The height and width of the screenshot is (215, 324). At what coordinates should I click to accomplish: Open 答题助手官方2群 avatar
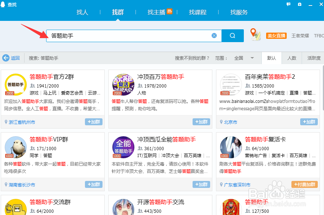16,85
